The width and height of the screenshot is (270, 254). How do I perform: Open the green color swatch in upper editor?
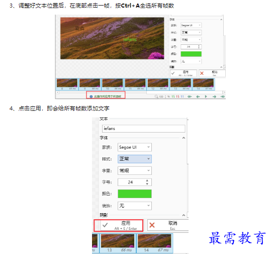pyautogui.click(x=191, y=54)
